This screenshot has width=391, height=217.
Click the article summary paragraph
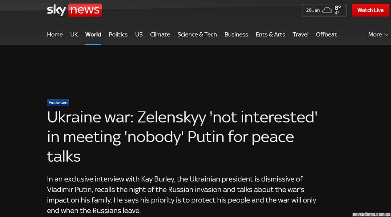(x=182, y=195)
